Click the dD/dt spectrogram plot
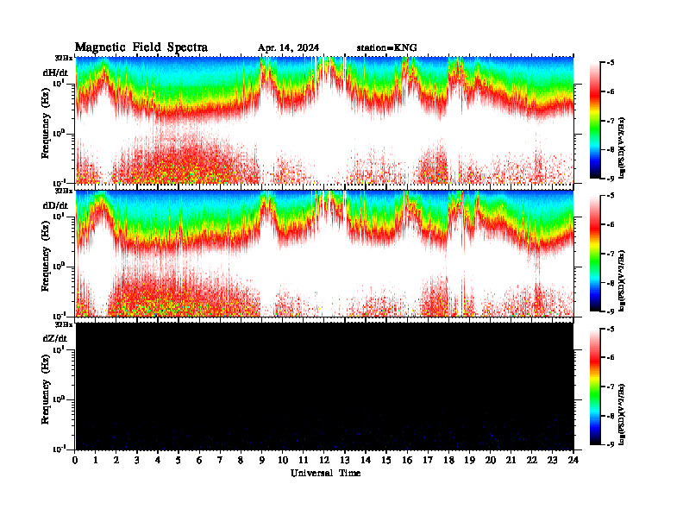 click(324, 254)
